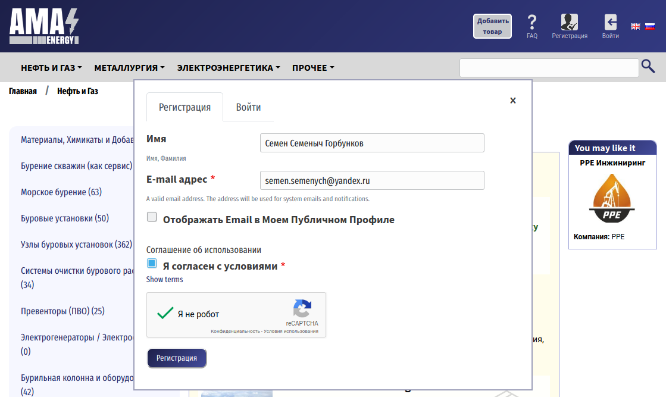
Task: Submit with the dark Регистрация button
Action: tap(177, 358)
